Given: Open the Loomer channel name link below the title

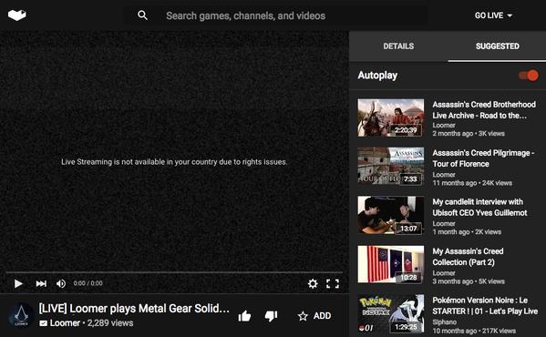Looking at the screenshot, I should click(x=65, y=323).
